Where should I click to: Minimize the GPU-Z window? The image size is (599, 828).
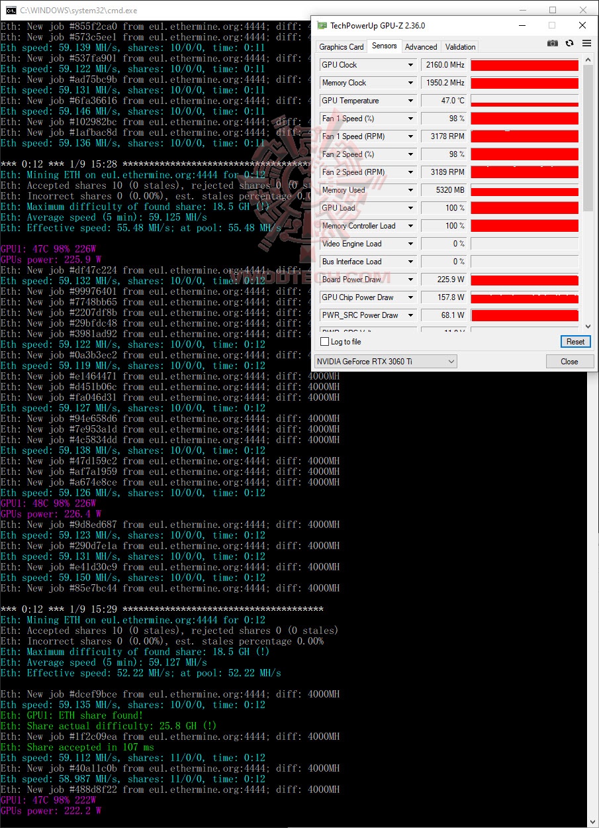tap(521, 26)
